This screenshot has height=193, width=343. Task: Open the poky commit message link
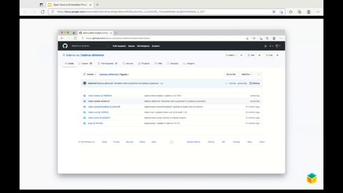click(162, 123)
